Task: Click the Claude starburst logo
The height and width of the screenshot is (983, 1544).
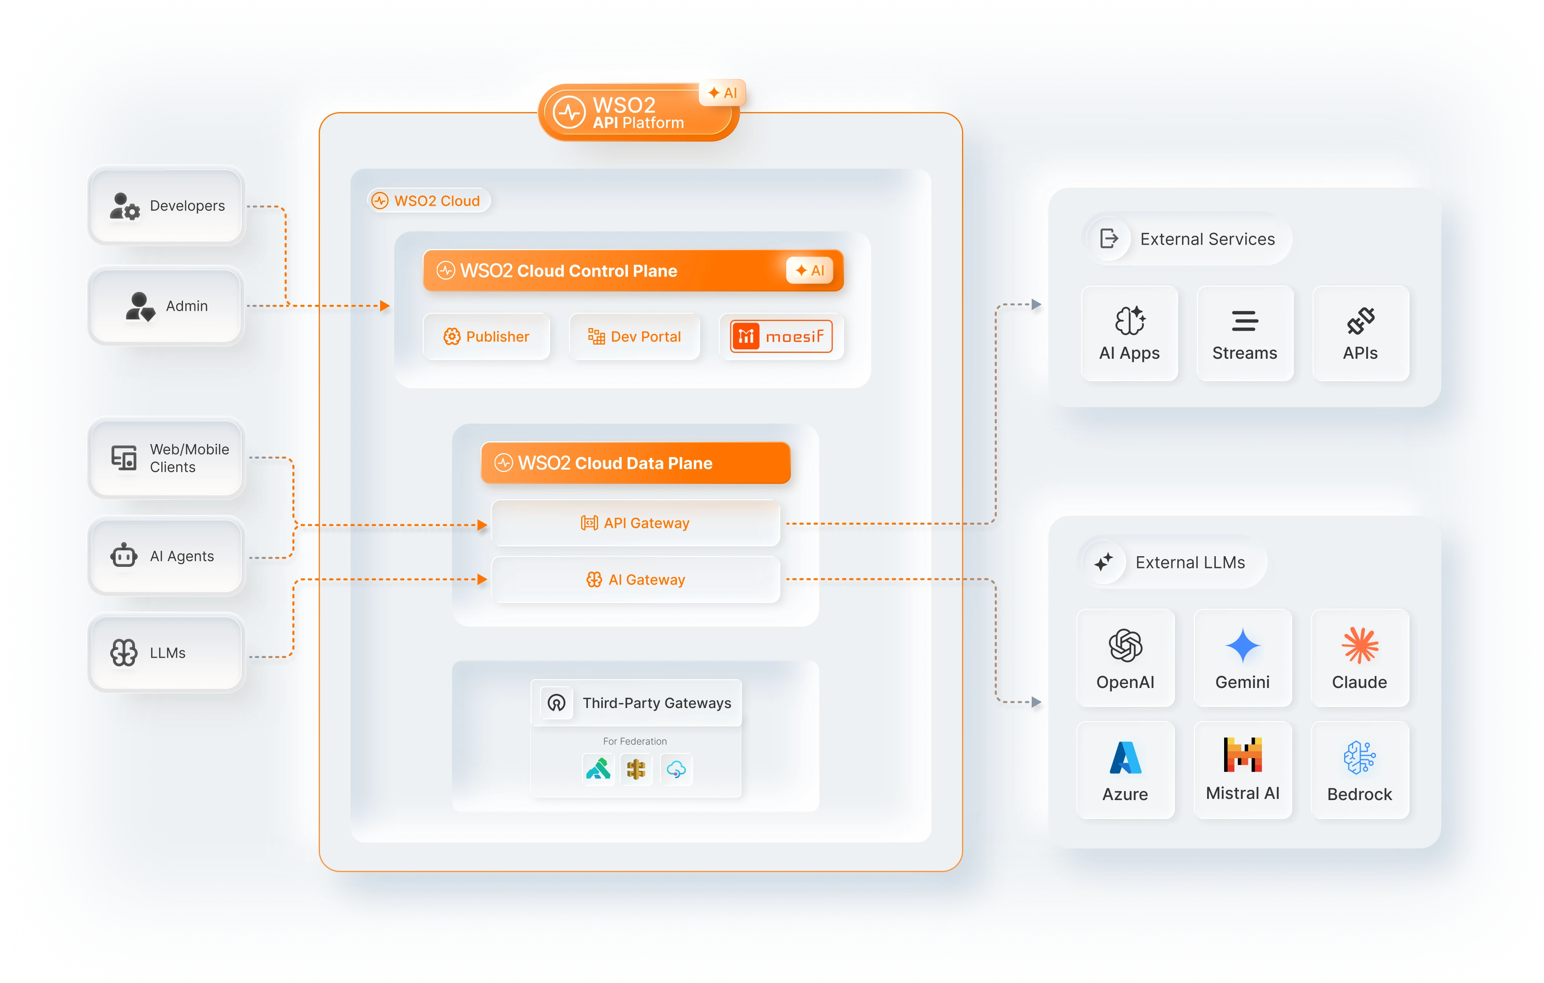Action: [1360, 645]
